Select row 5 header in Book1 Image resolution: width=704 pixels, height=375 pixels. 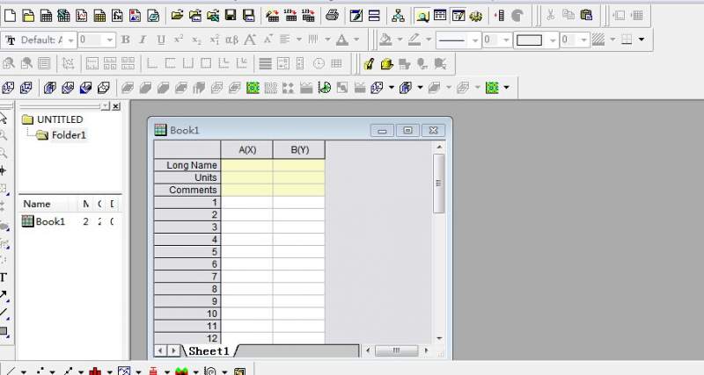pyautogui.click(x=187, y=252)
